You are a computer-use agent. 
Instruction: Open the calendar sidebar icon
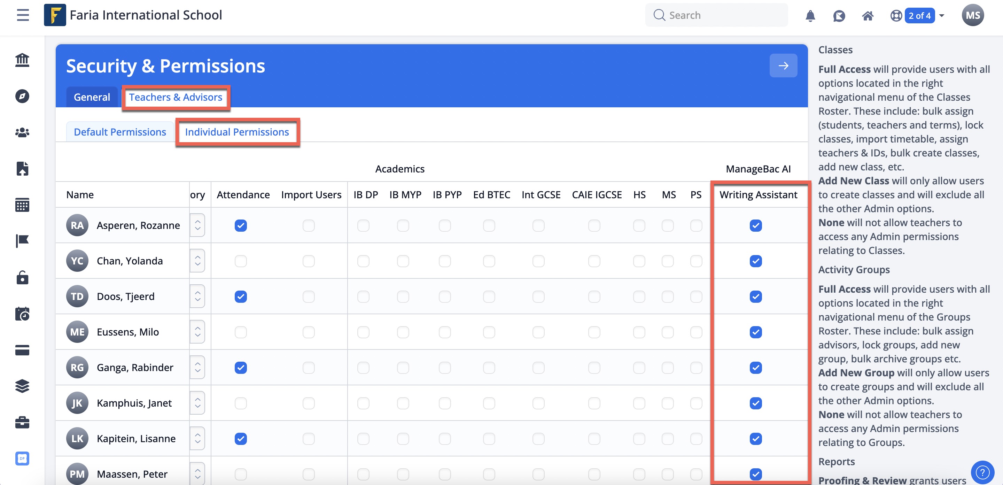22,205
